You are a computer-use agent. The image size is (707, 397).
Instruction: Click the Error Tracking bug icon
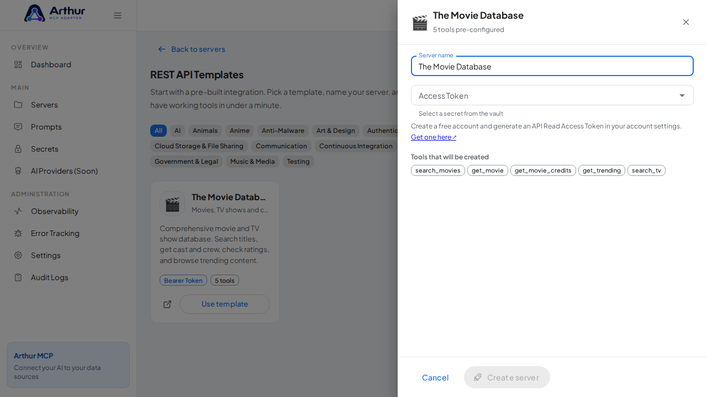[x=18, y=233]
